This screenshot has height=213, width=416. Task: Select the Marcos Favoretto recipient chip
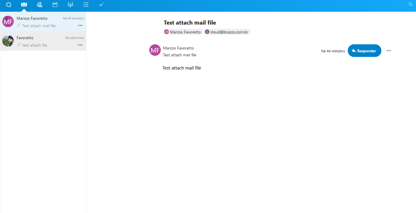pyautogui.click(x=183, y=32)
